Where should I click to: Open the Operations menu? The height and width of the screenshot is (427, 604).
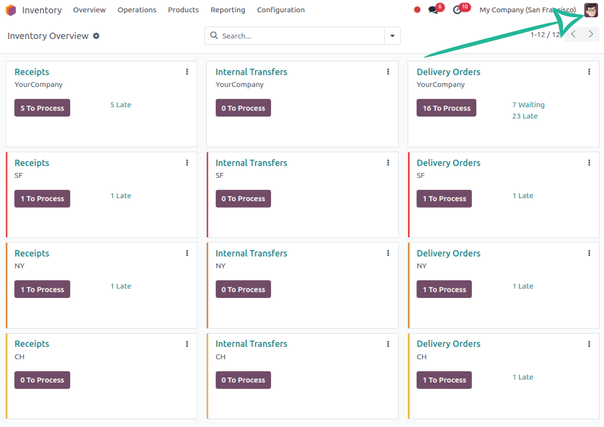[137, 10]
